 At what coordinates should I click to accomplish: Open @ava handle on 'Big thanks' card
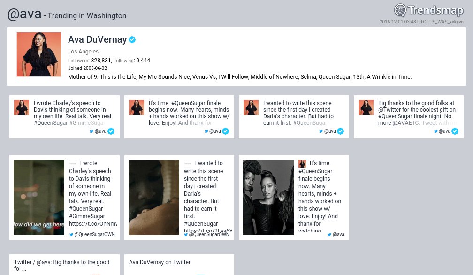(445, 131)
